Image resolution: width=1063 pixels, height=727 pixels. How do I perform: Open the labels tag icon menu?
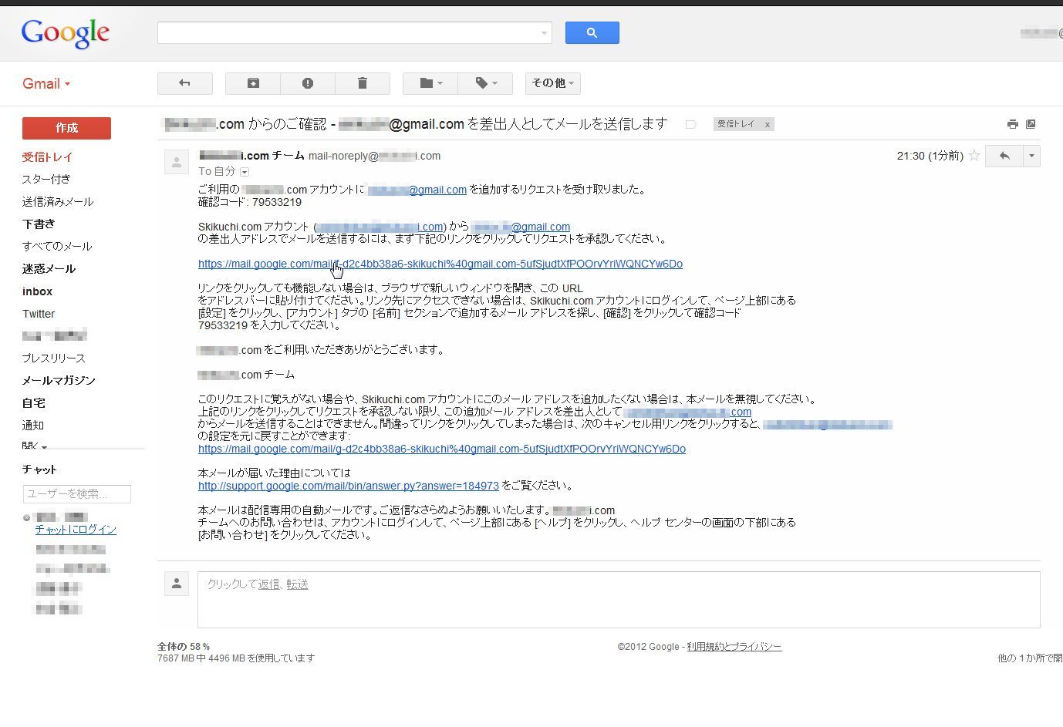click(485, 83)
